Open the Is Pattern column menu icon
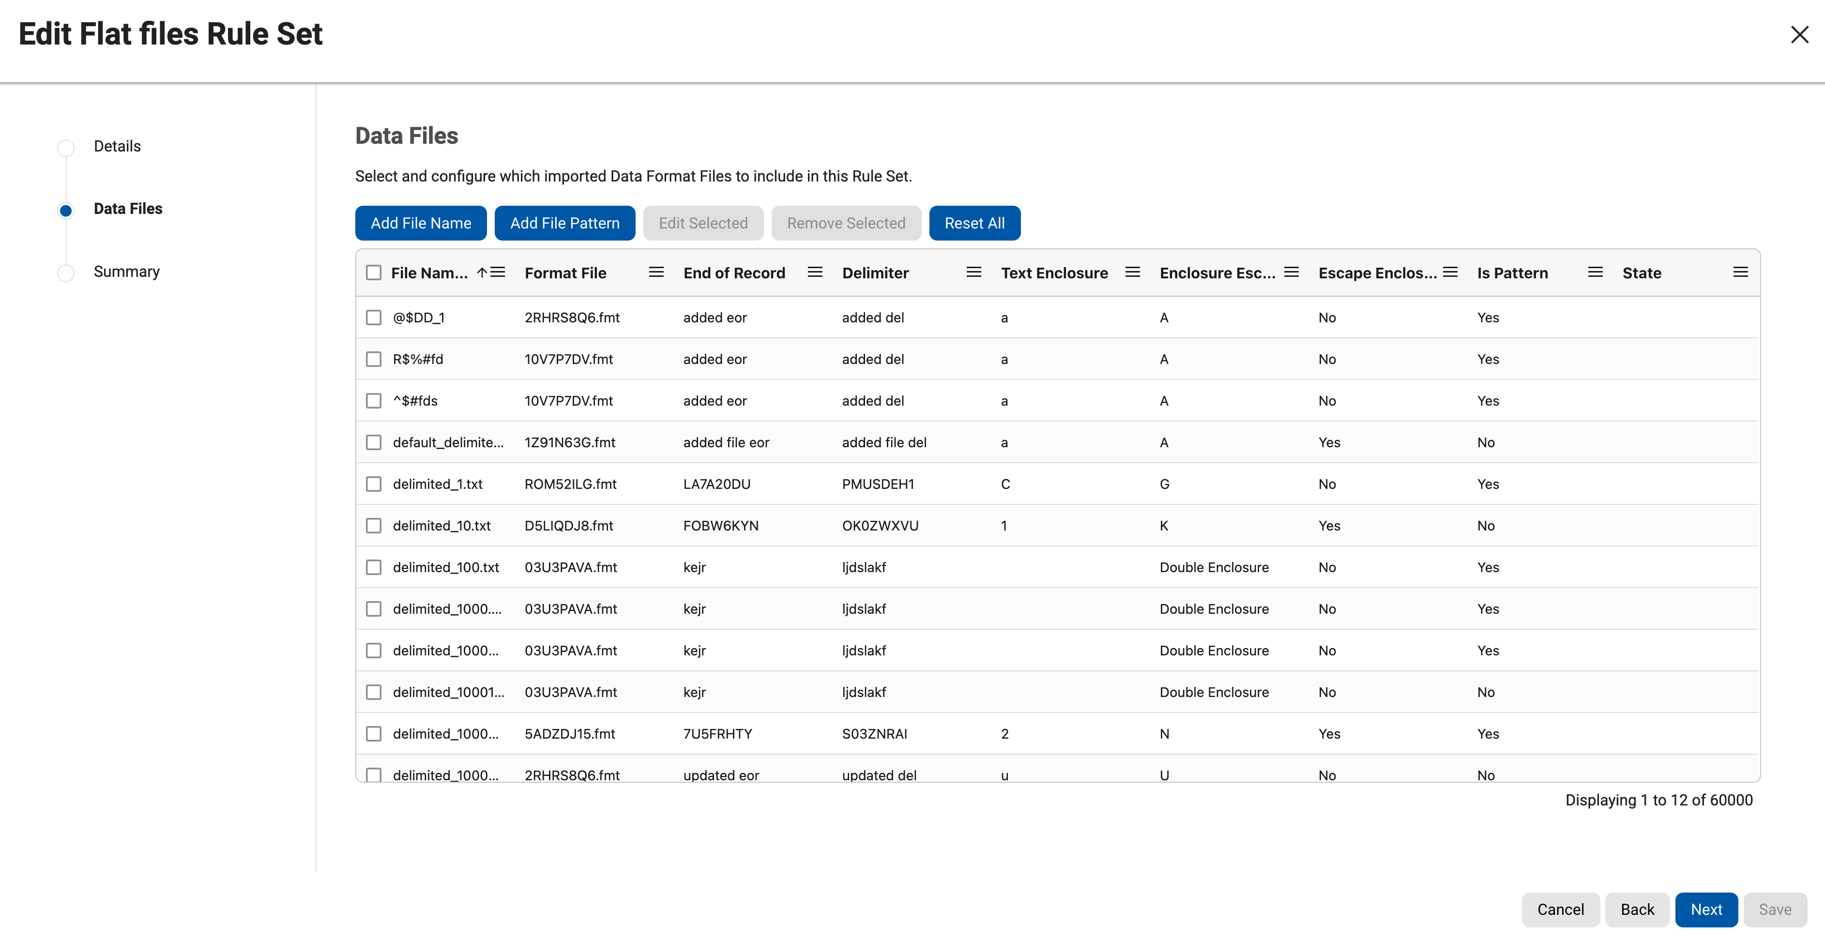This screenshot has height=940, width=1825. coord(1595,272)
